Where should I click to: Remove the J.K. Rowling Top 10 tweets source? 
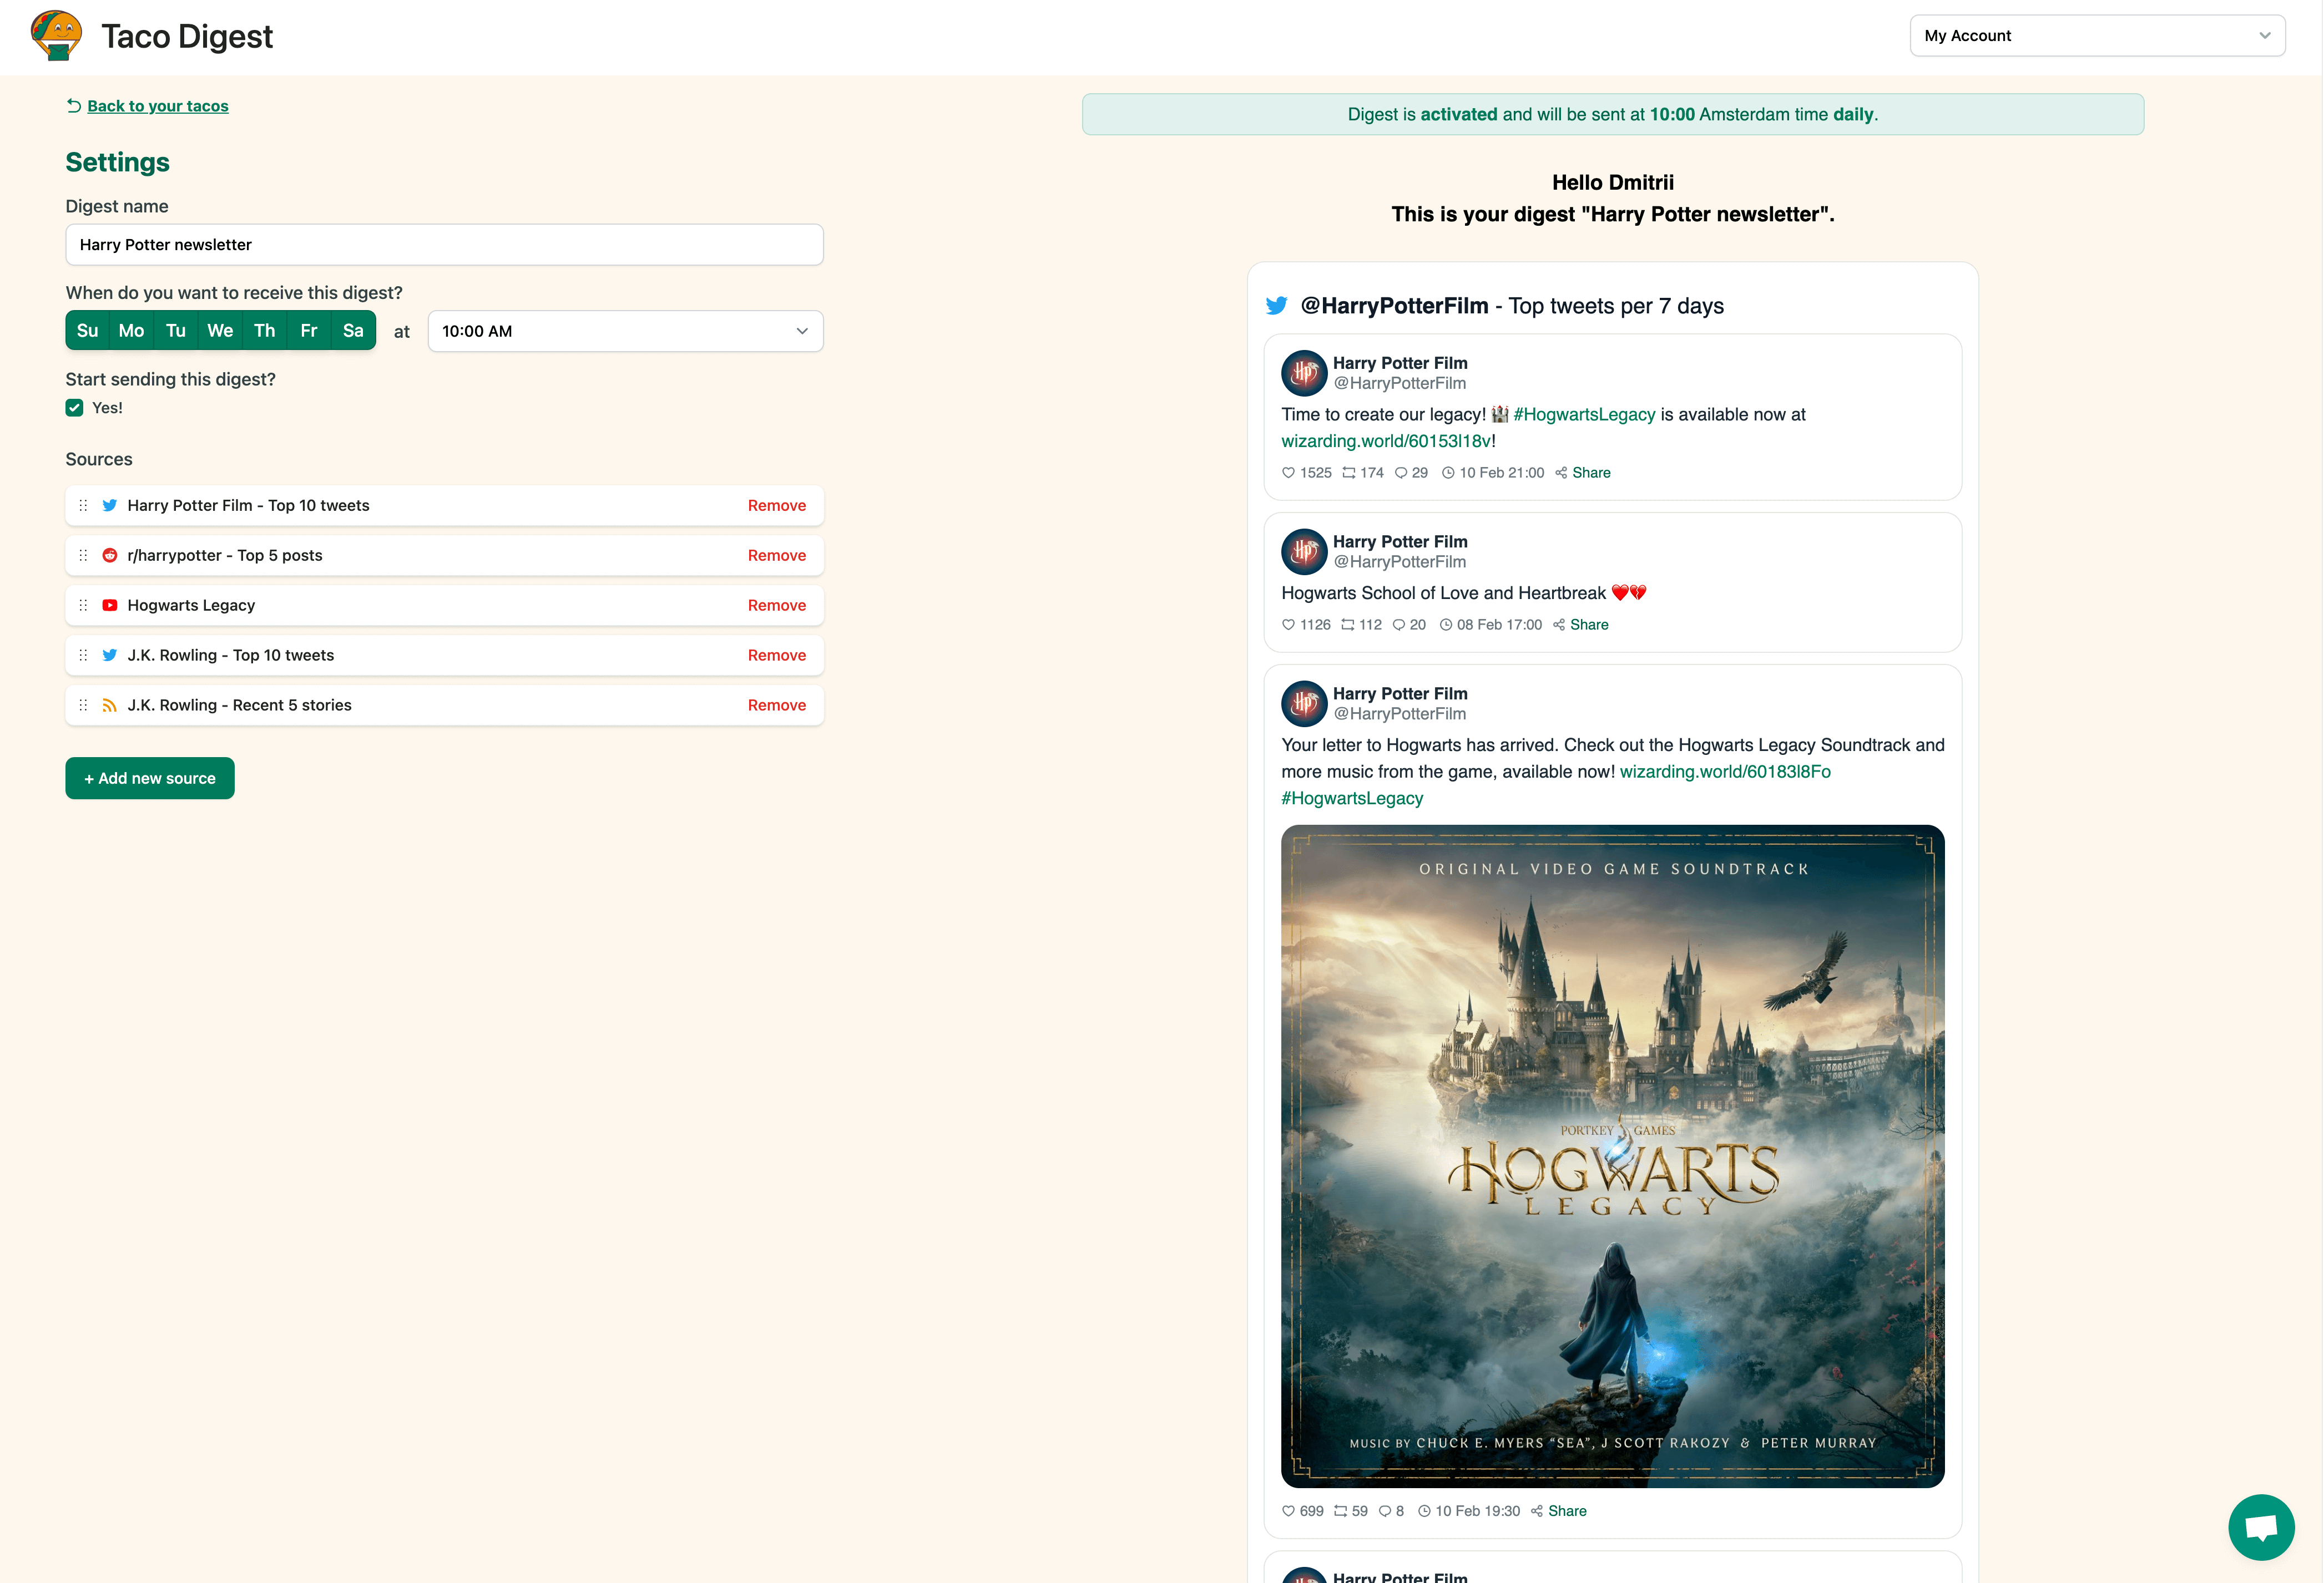click(777, 656)
